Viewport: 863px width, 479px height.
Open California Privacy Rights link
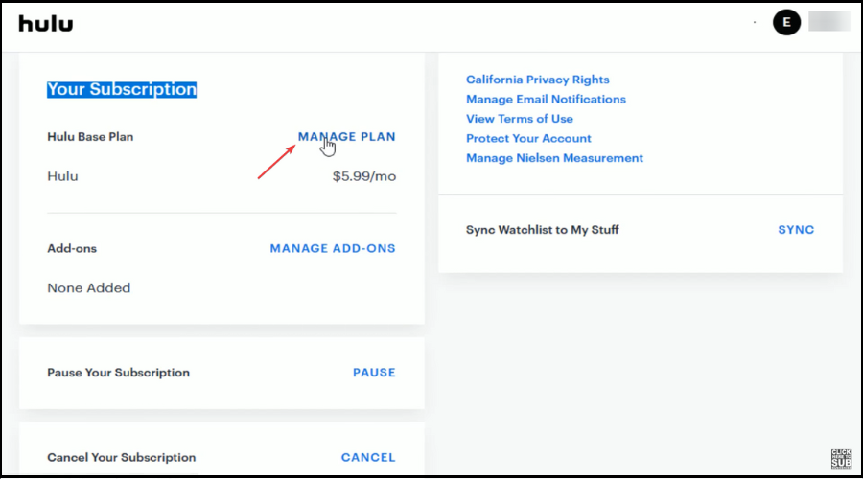click(538, 80)
